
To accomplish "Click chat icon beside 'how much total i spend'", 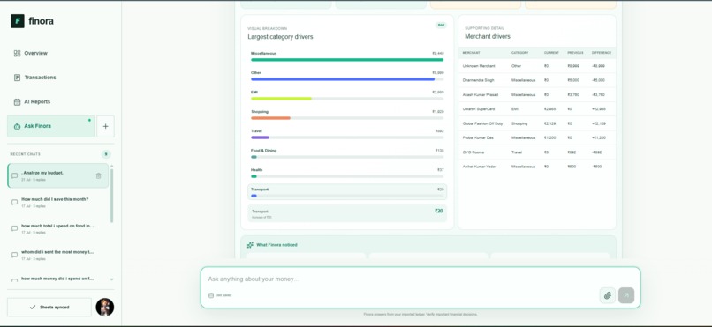I will 14,228.
